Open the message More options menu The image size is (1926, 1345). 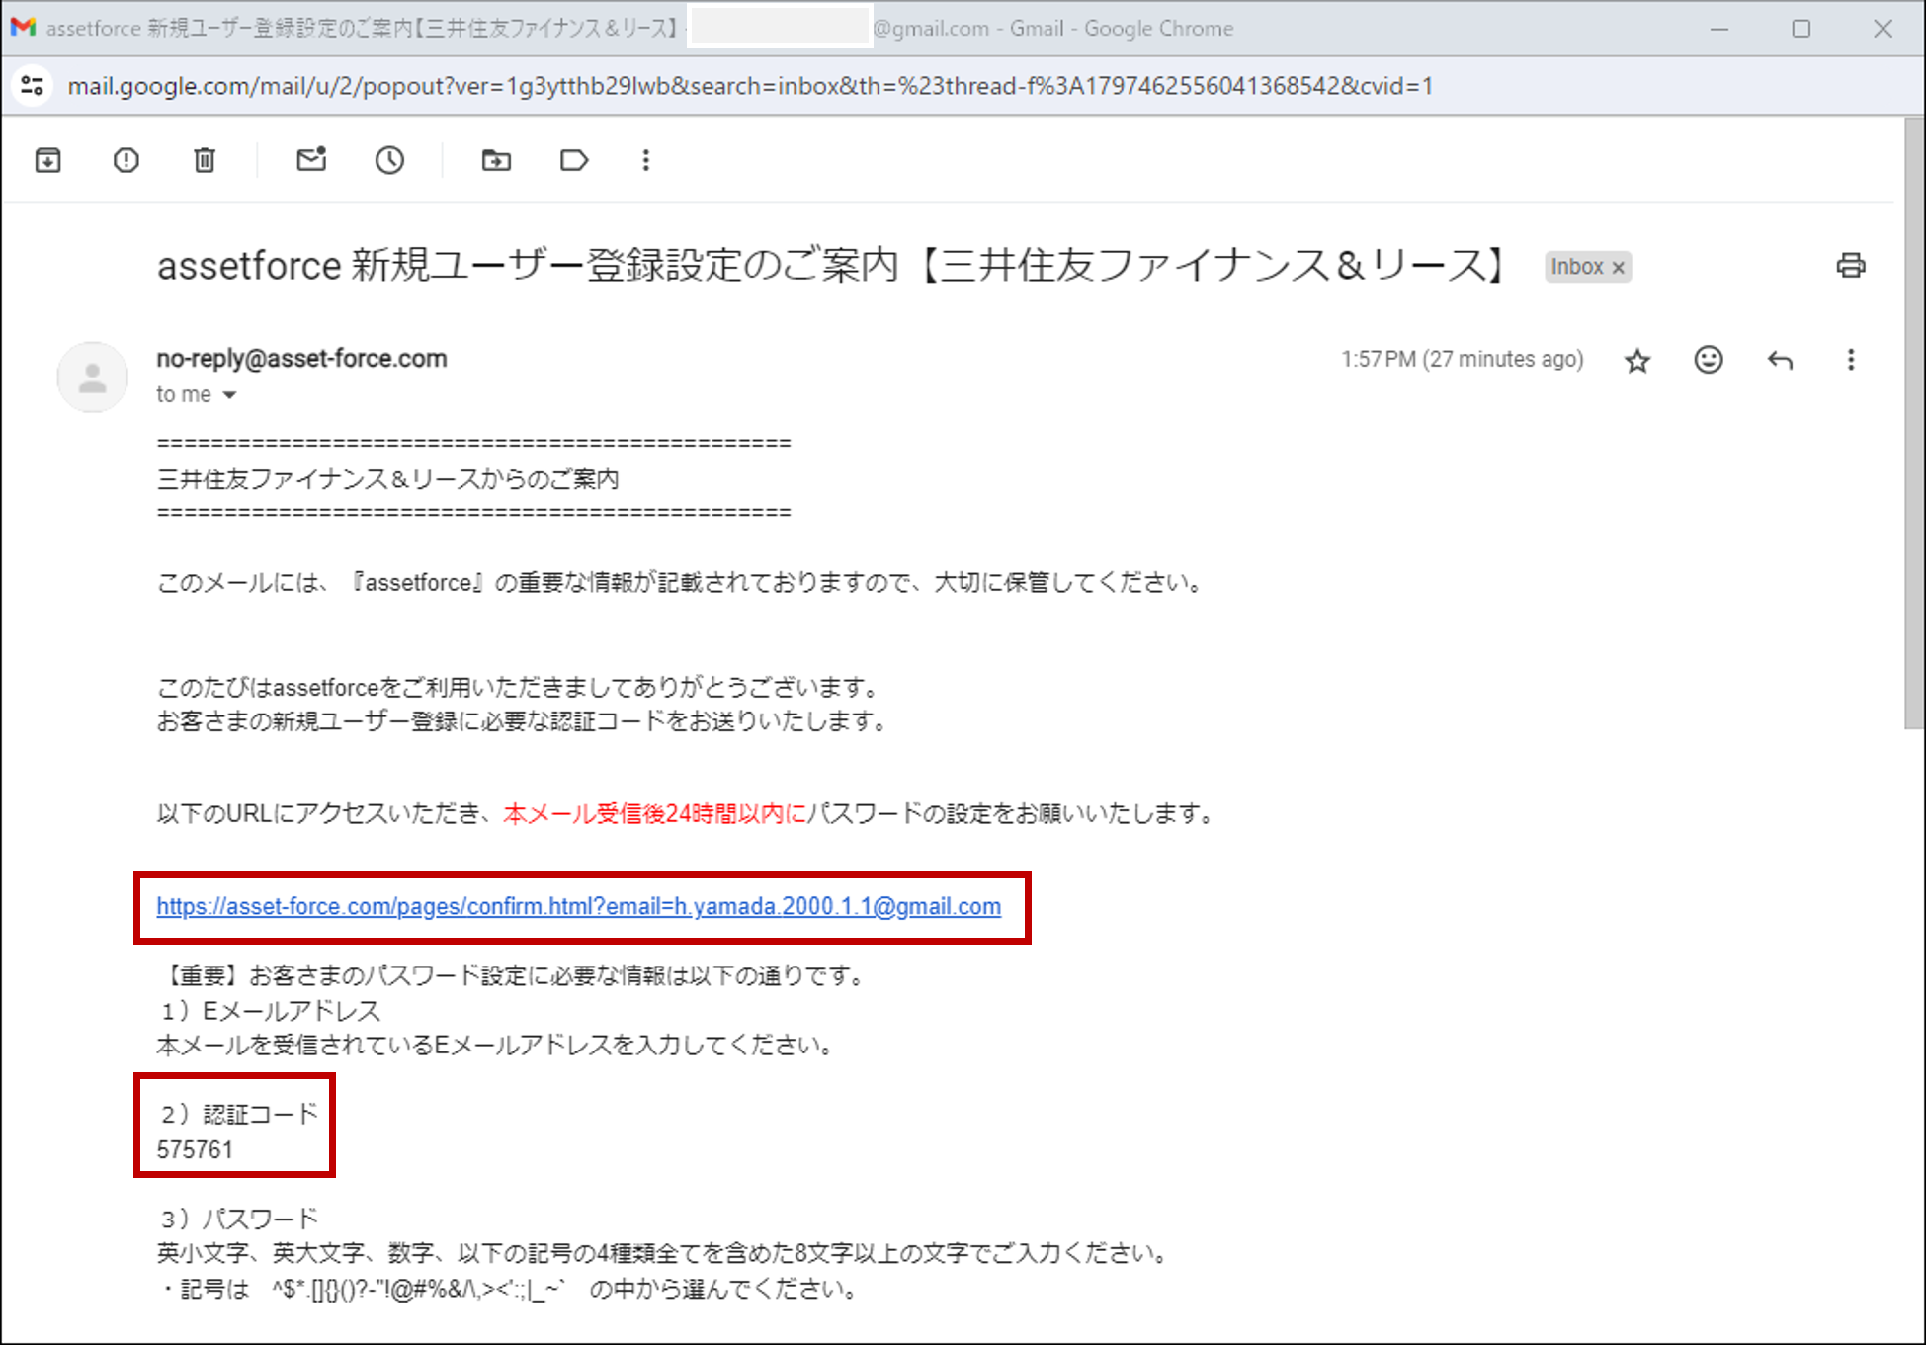1851,360
